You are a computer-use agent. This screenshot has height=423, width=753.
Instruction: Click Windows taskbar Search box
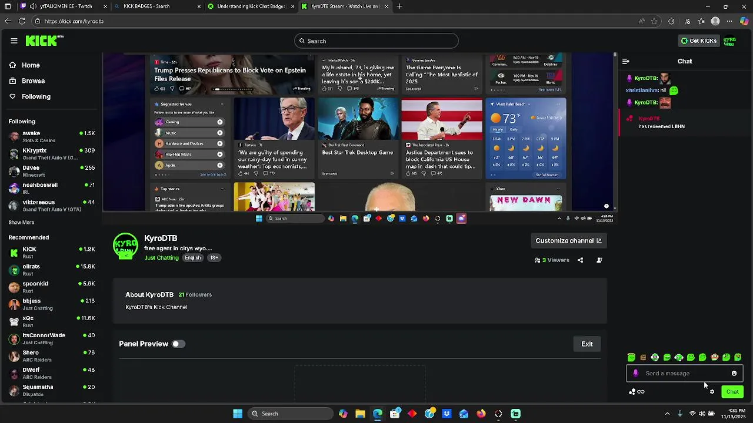(x=291, y=414)
